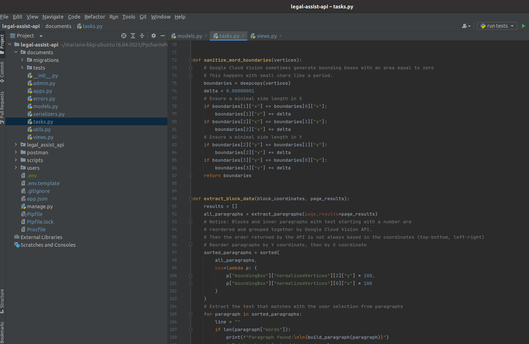This screenshot has width=529, height=344.
Task: Close the models.py editor tab
Action: (206, 36)
